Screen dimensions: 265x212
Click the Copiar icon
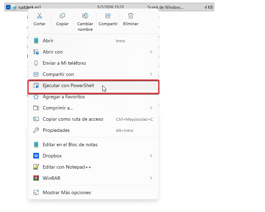pyautogui.click(x=62, y=16)
